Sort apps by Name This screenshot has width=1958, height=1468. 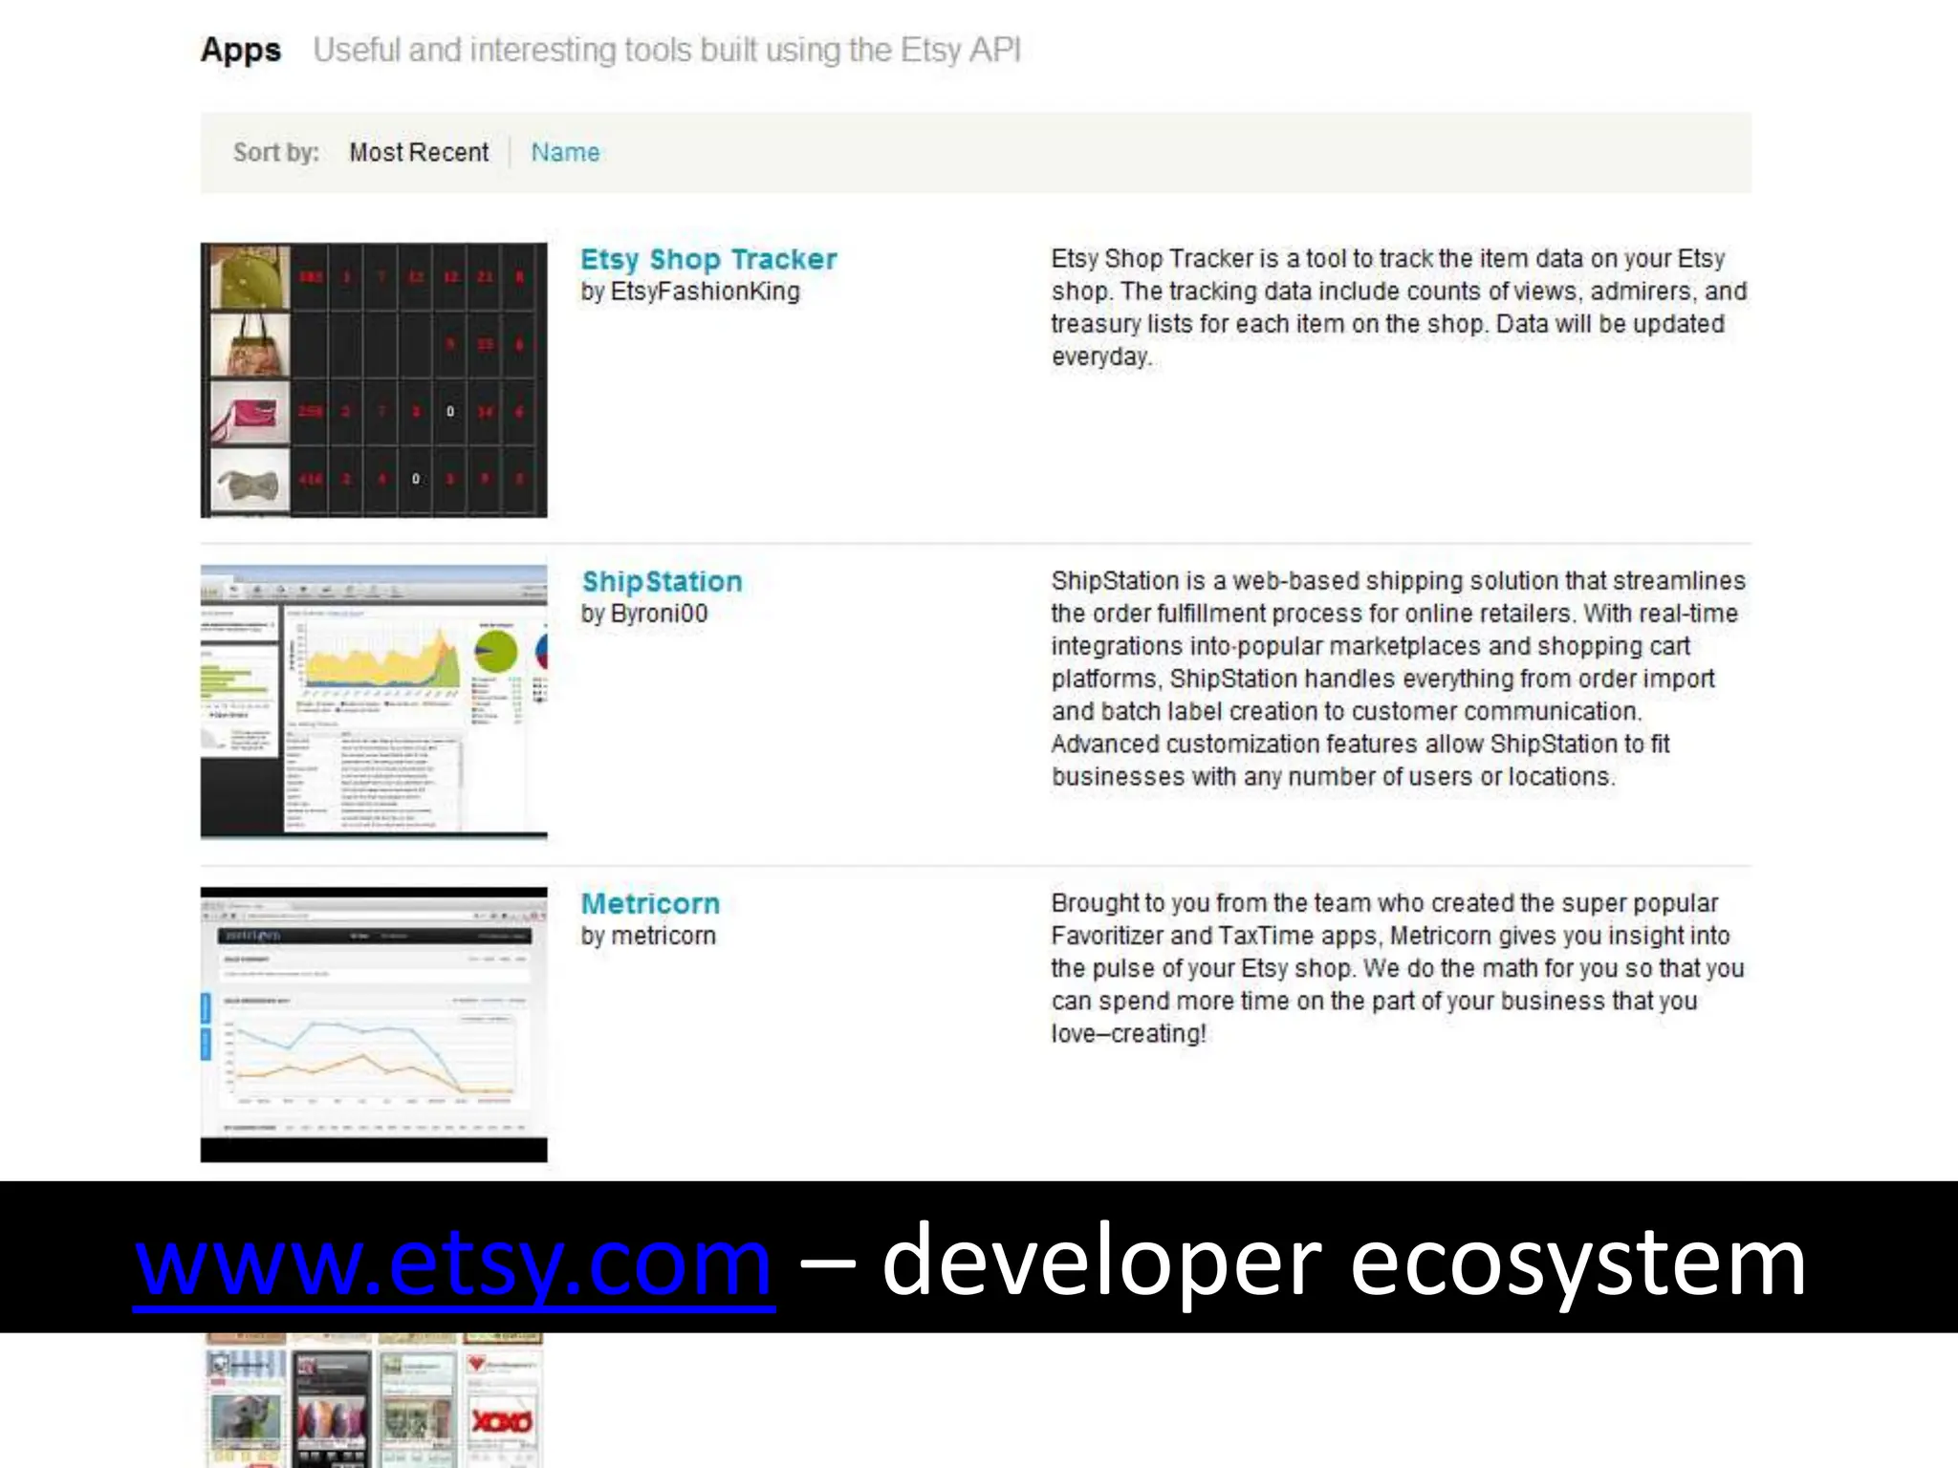tap(565, 152)
